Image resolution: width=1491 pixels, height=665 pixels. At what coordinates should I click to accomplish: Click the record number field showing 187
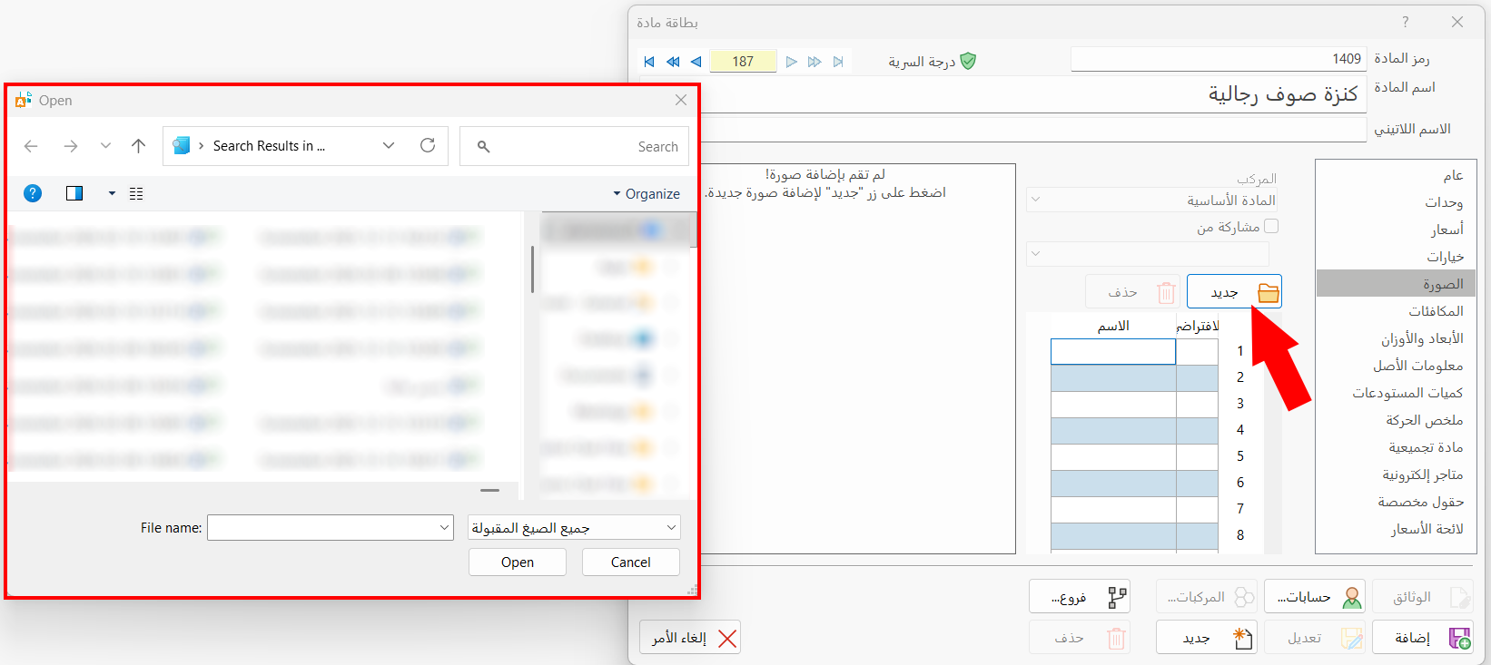click(x=743, y=62)
